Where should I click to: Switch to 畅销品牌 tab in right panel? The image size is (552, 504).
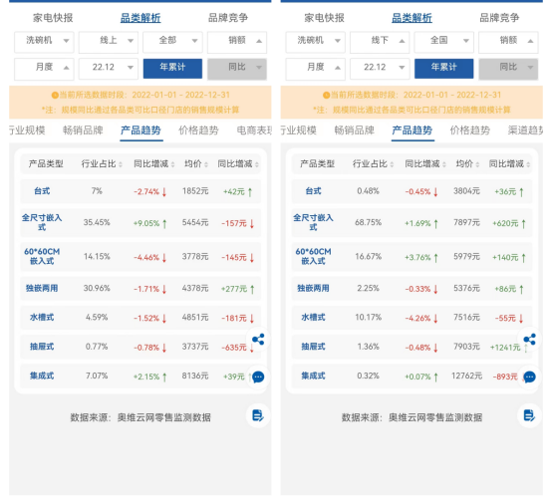pos(354,130)
